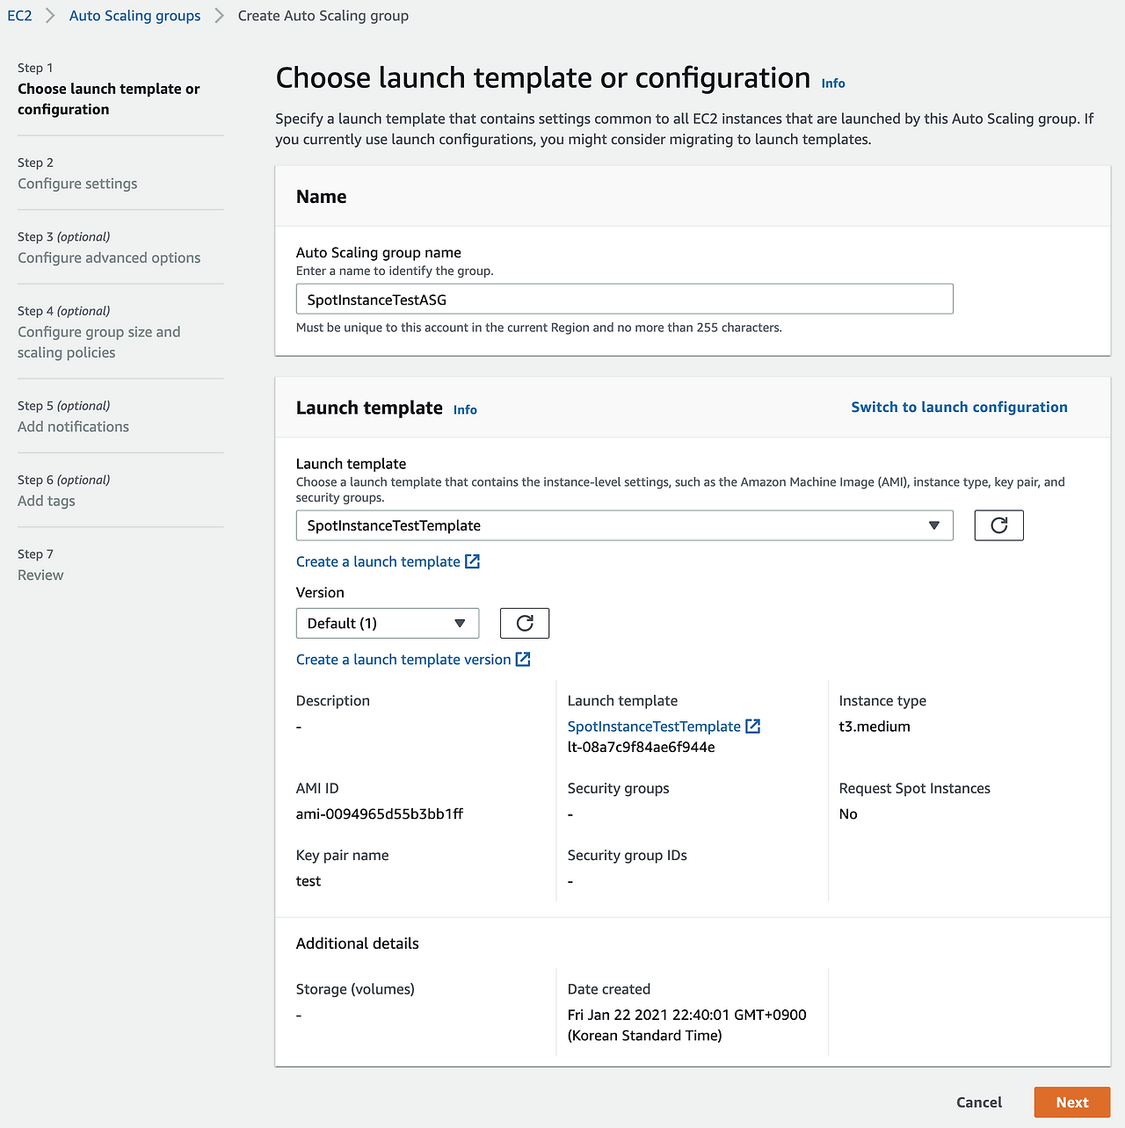
Task: Expand the Default (1) version dropdown
Action: point(388,623)
